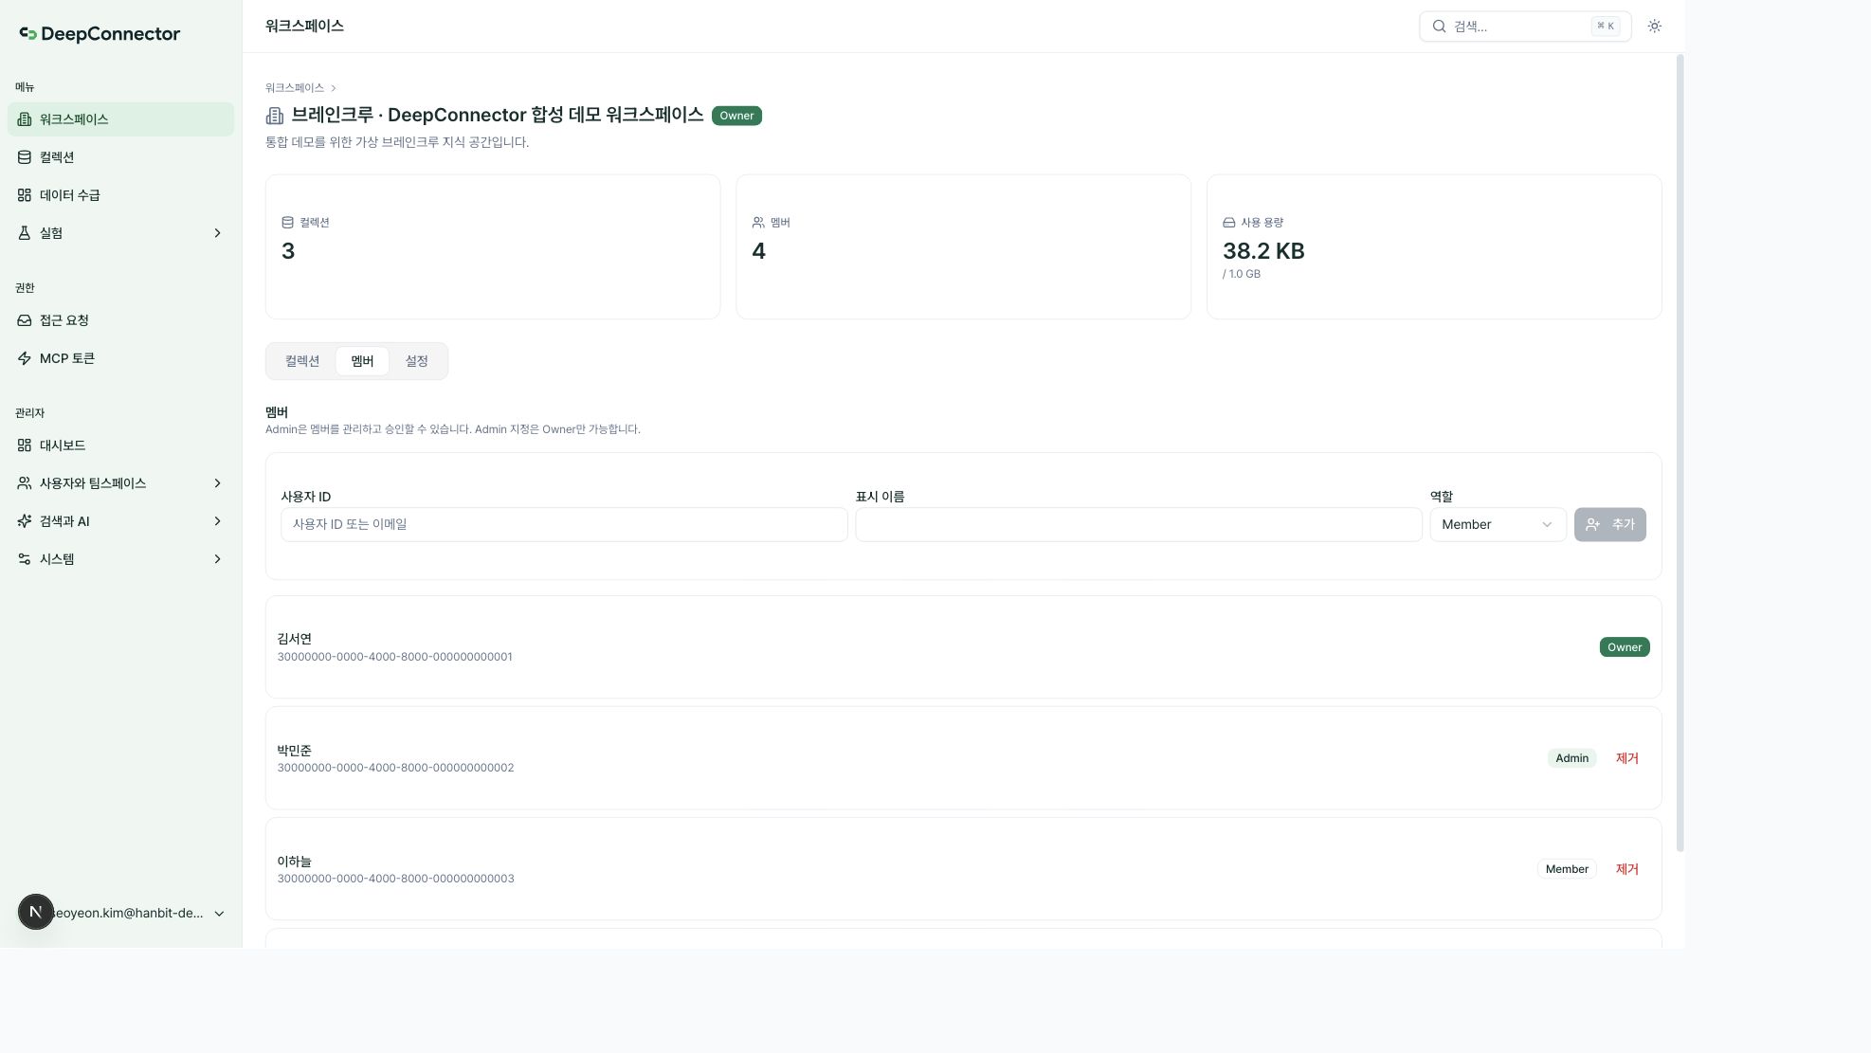This screenshot has width=1871, height=1053.
Task: Go to 컬렉션 in the sidebar
Action: (x=120, y=157)
